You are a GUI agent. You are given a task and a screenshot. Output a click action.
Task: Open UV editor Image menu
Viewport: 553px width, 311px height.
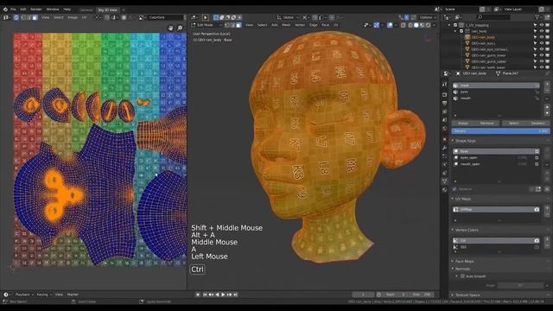pyautogui.click(x=73, y=17)
